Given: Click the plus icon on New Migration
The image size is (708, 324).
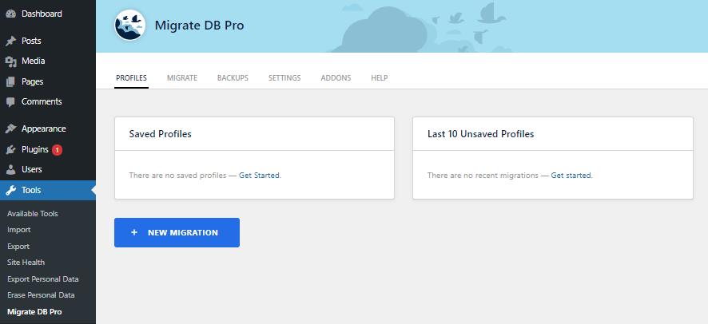Looking at the screenshot, I should tap(134, 232).
